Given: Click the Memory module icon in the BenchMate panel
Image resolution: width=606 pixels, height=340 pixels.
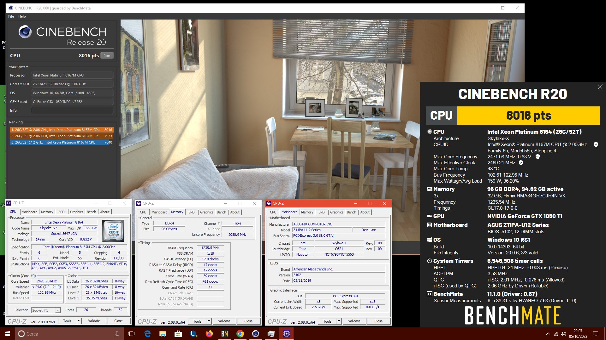Looking at the screenshot, I should tap(430, 189).
